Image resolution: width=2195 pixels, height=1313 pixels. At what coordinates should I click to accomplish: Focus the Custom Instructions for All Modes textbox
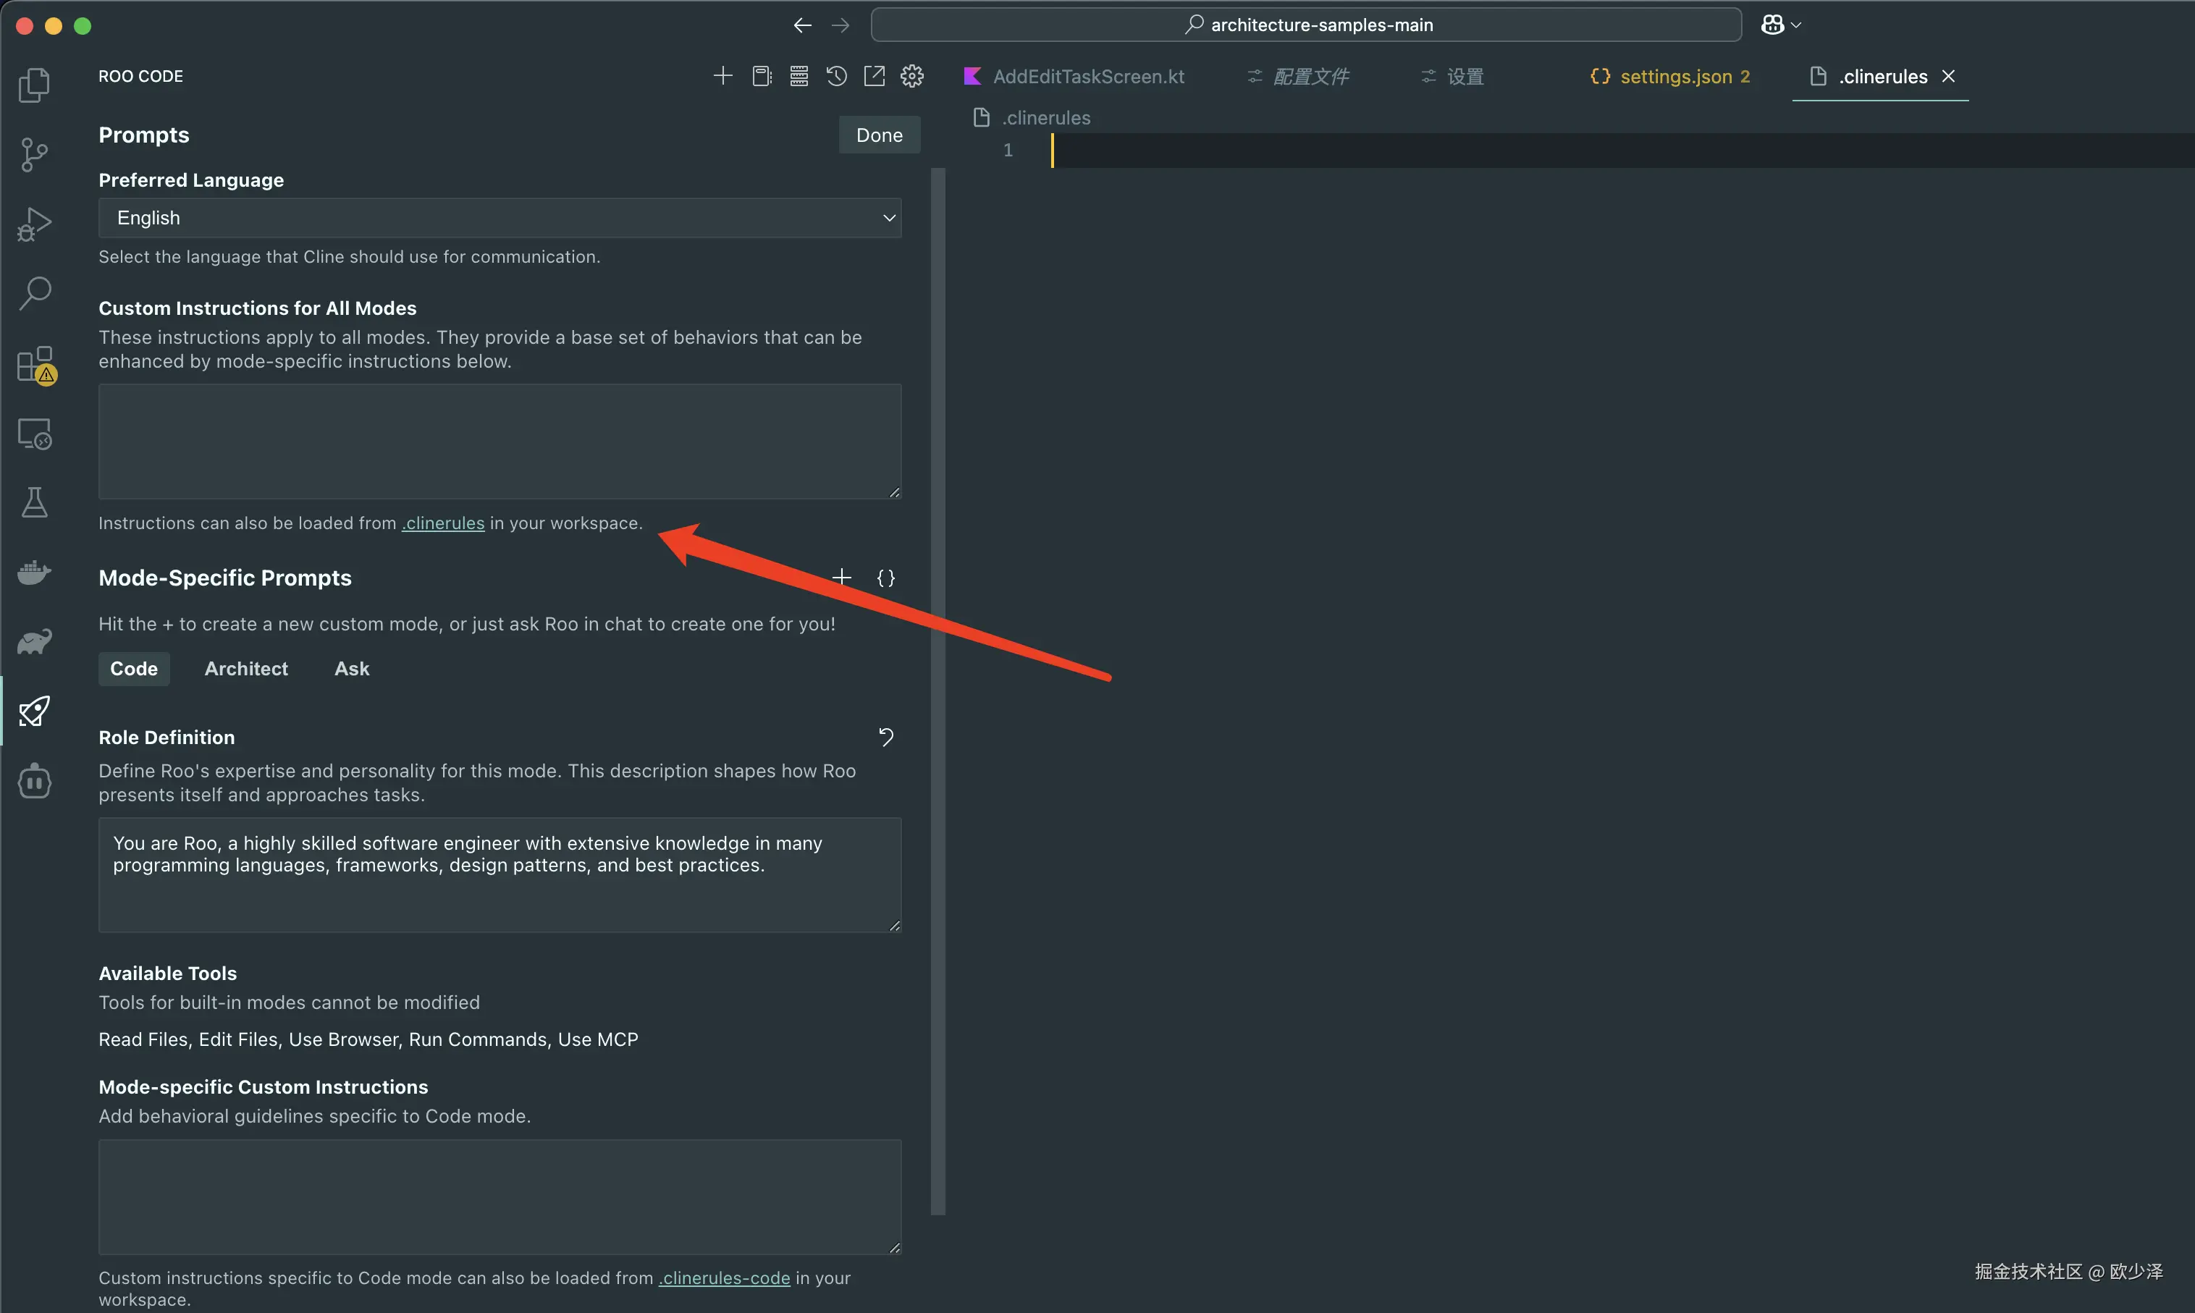point(500,441)
